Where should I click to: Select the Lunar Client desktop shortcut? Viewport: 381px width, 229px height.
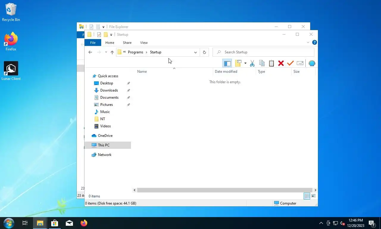point(11,71)
